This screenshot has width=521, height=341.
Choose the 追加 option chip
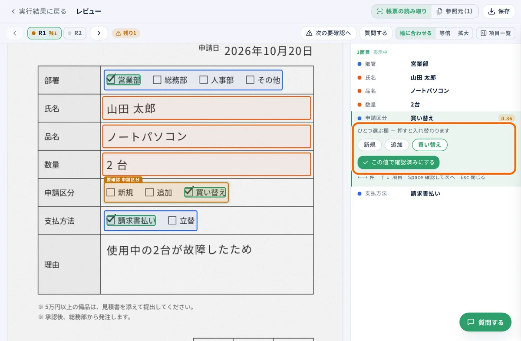(397, 145)
